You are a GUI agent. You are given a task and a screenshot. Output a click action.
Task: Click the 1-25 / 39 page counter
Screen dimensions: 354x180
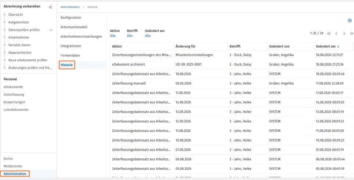pos(317,33)
